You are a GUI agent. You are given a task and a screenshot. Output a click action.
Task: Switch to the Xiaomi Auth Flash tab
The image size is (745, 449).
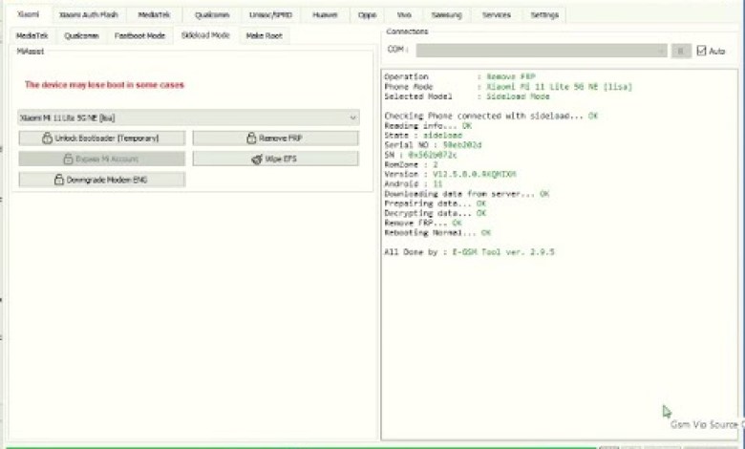[88, 15]
